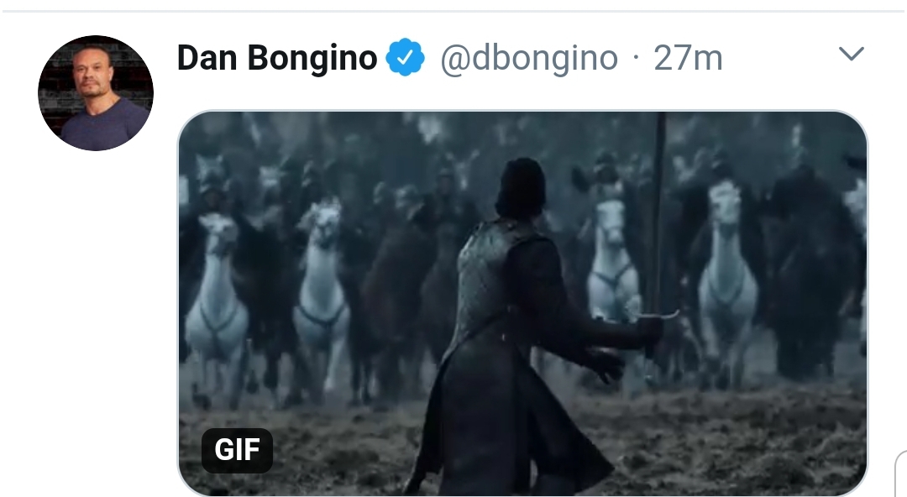Click the partial card at bottom right edge
The width and height of the screenshot is (907, 497).
901,473
